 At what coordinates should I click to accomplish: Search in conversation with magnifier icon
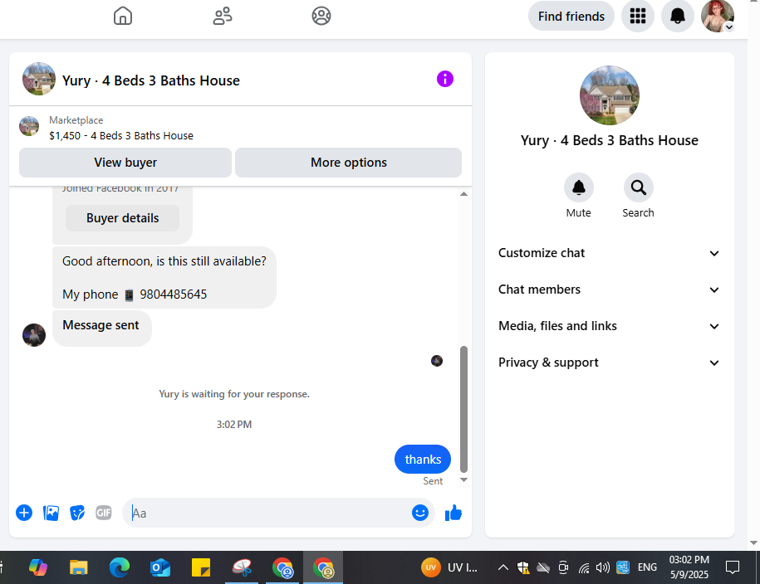click(639, 187)
